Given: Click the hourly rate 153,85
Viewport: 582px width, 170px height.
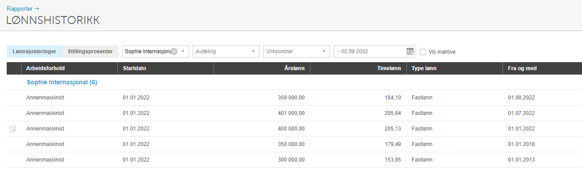Looking at the screenshot, I should click(393, 160).
